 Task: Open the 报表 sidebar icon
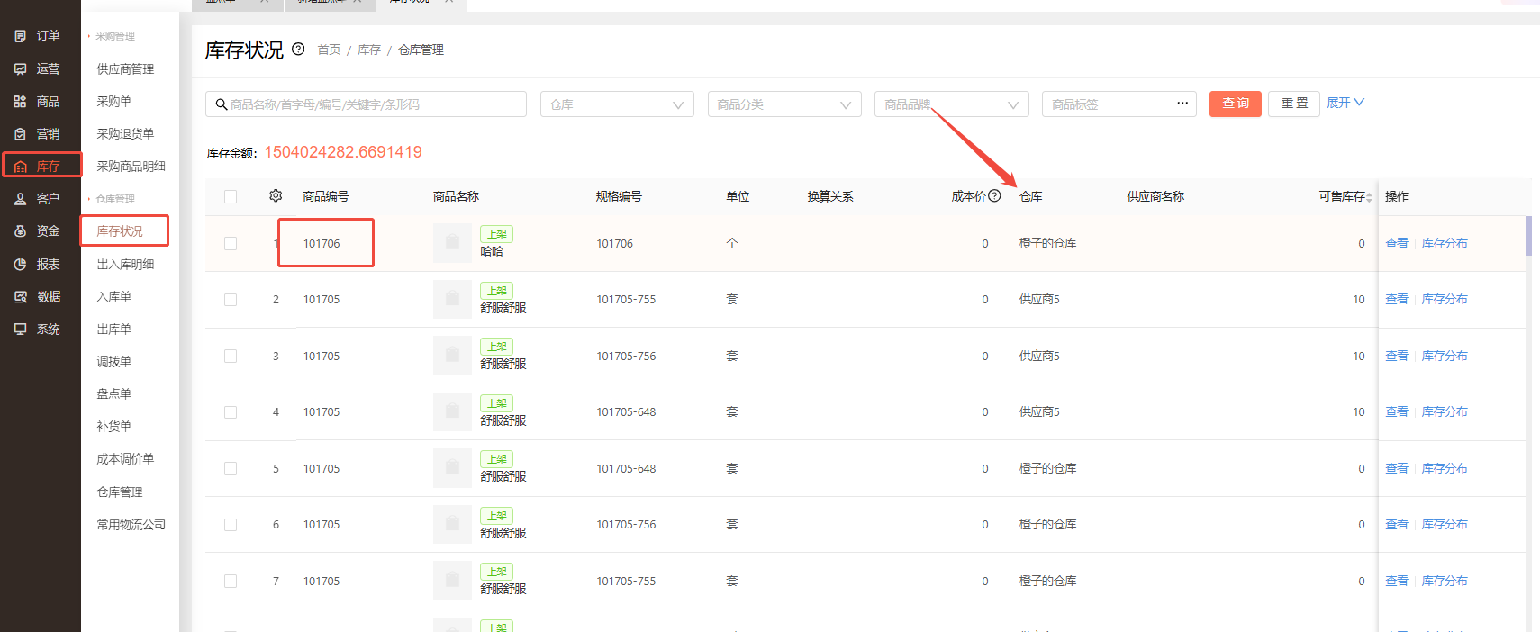coord(20,265)
